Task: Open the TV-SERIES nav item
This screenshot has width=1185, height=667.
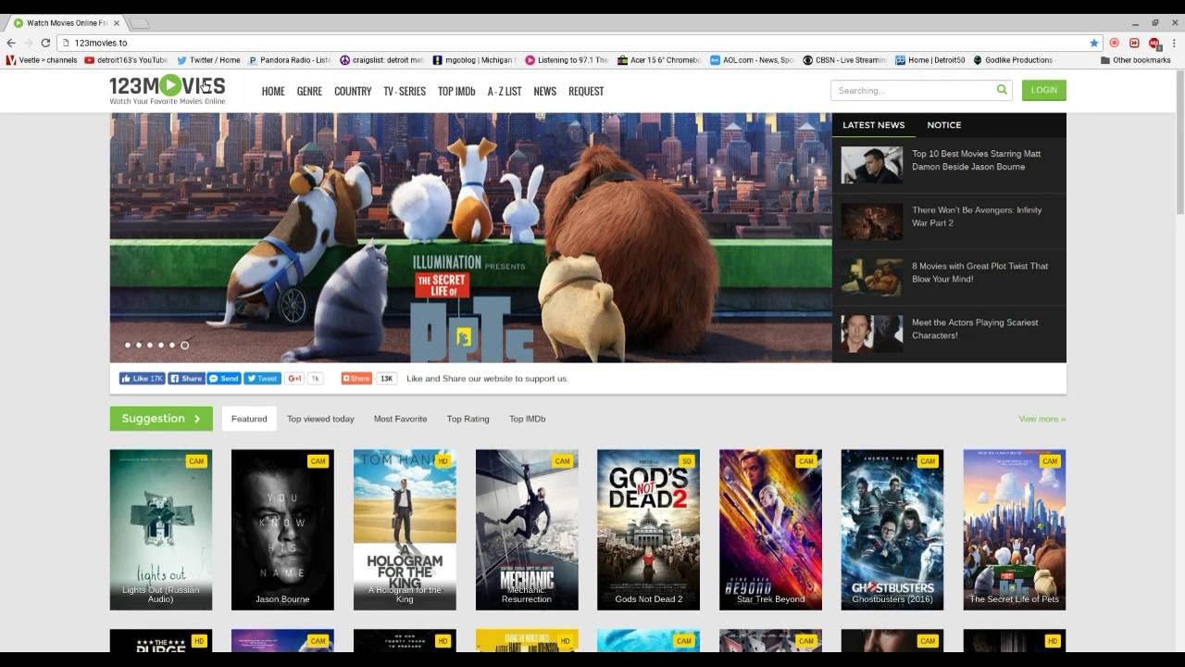Action: (x=405, y=91)
